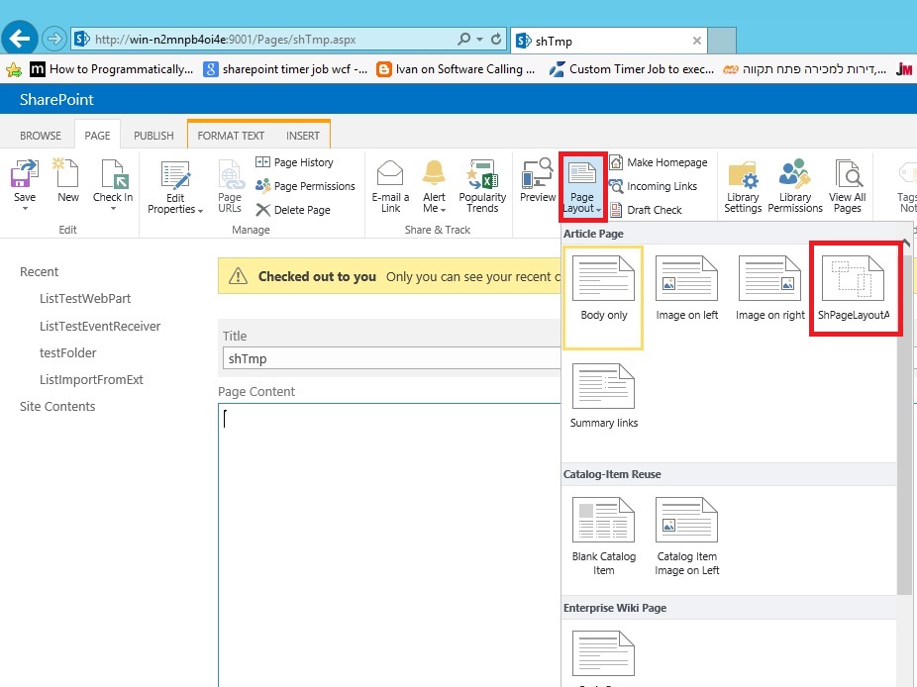
Task: Click into the Page Content editor
Action: click(389, 543)
